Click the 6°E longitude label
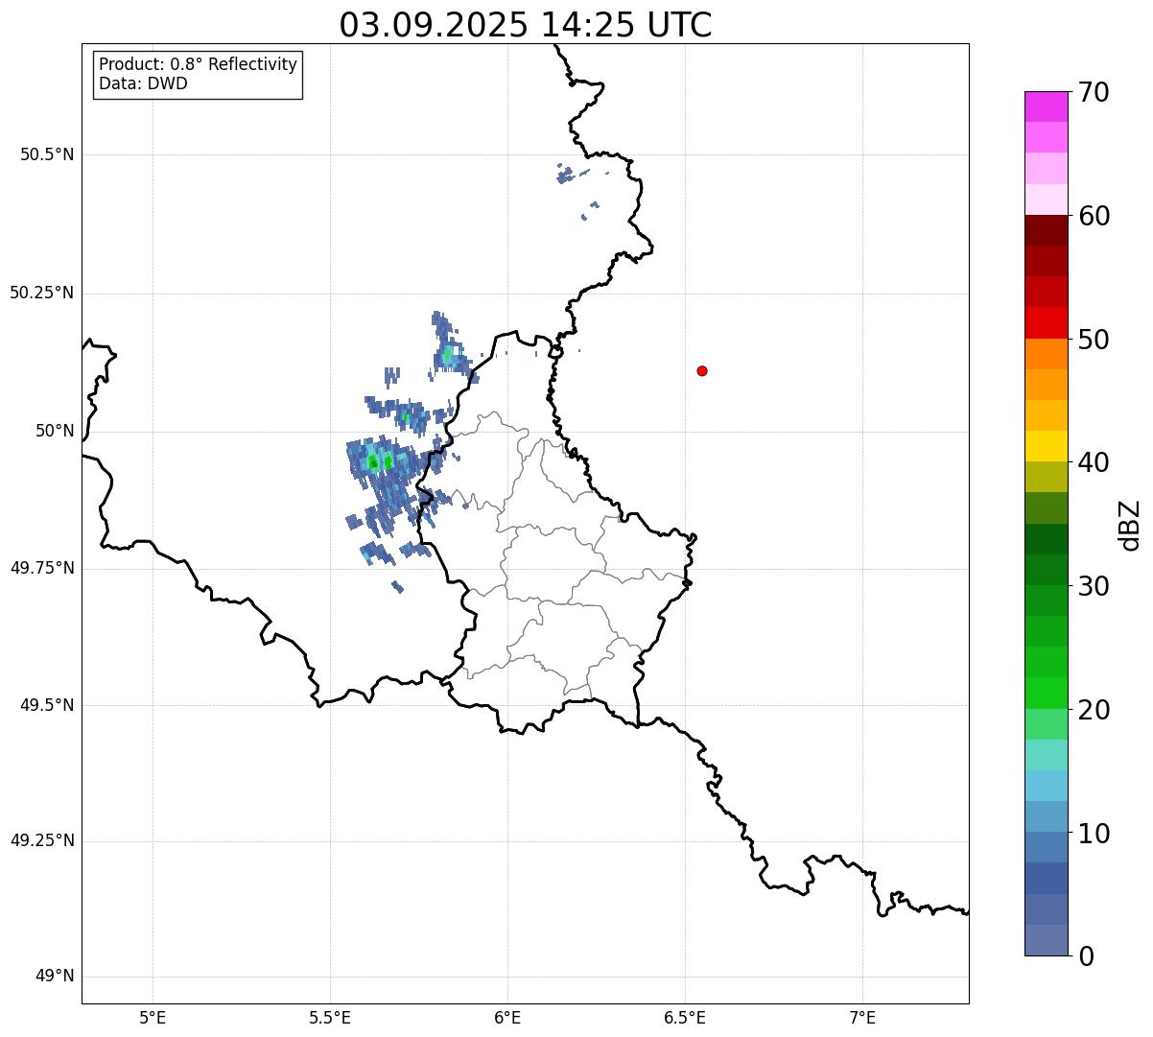 pyautogui.click(x=508, y=1018)
